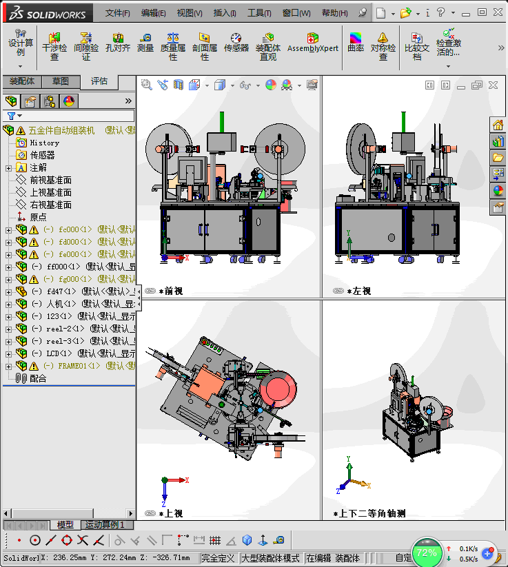Viewport: 508px width, 567px height.
Task: Toggle the link icon beside *左视 view label
Action: tap(338, 291)
